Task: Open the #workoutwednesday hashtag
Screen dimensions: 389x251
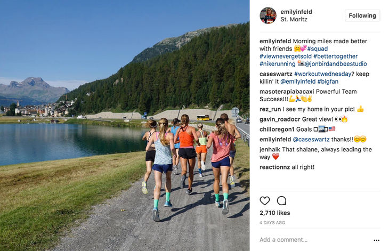Action: [x=322, y=74]
